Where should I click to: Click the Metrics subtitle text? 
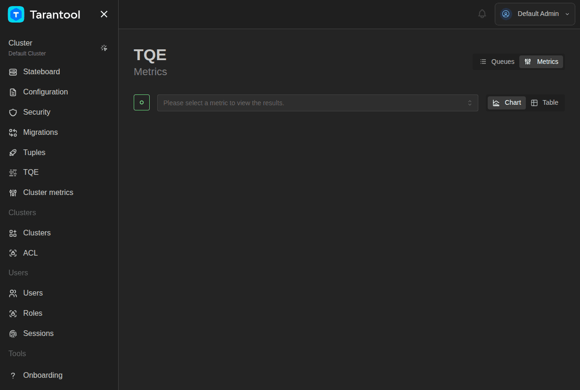(x=151, y=72)
